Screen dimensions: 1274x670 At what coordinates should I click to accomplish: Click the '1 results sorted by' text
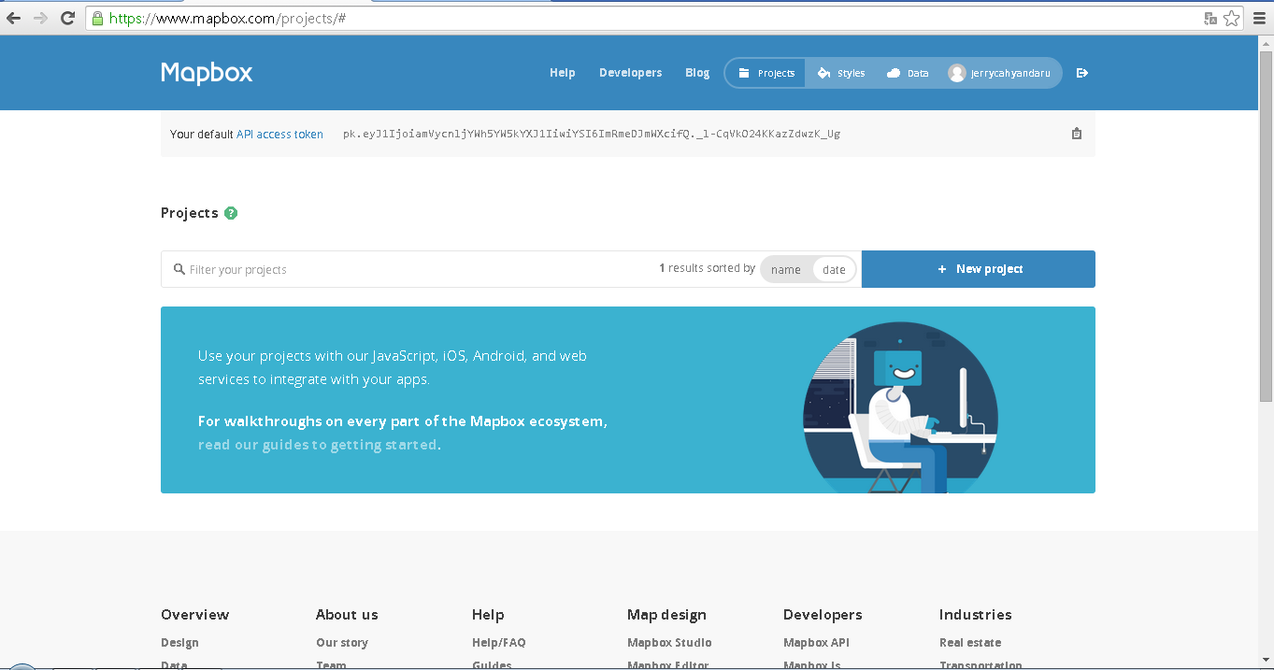(x=707, y=268)
